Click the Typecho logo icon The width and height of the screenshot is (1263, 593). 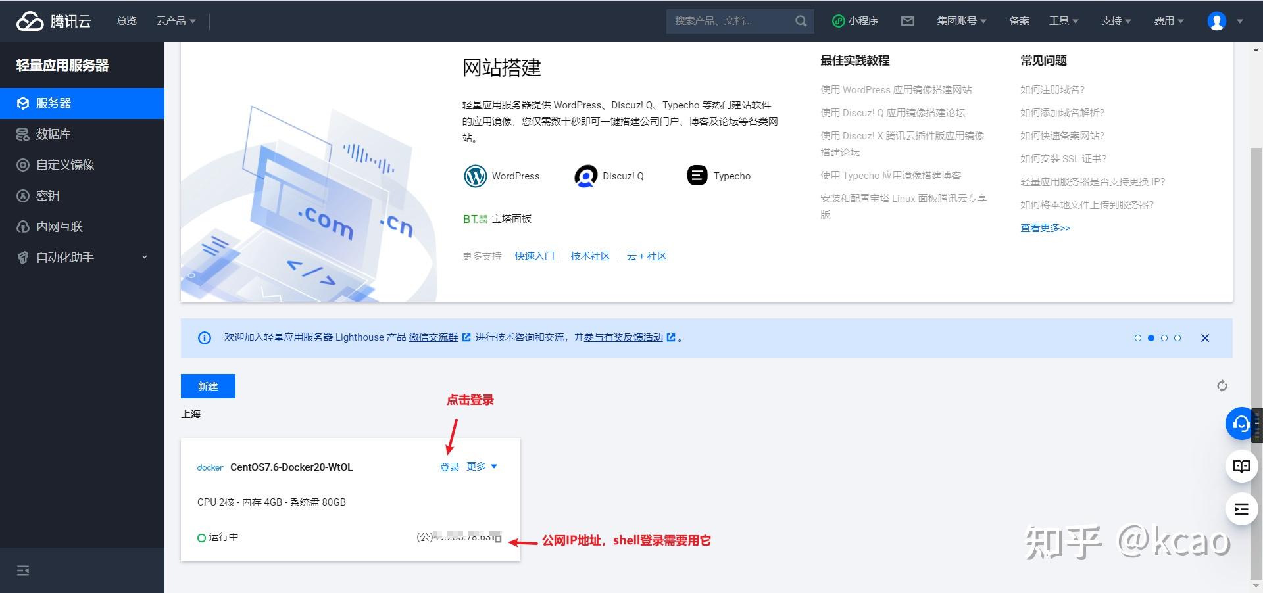click(x=697, y=176)
